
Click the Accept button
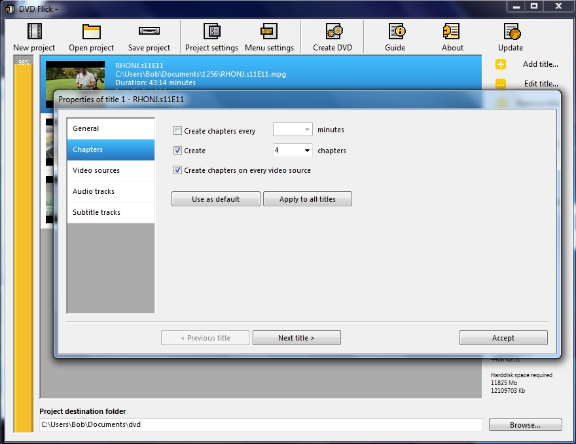click(x=503, y=338)
